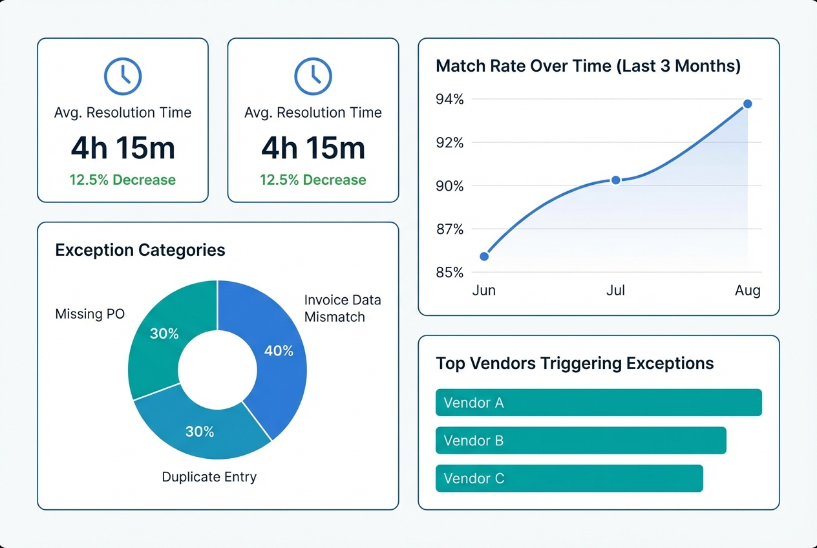Click the Vendor B exception bar
This screenshot has height=548, width=817.
click(x=580, y=440)
